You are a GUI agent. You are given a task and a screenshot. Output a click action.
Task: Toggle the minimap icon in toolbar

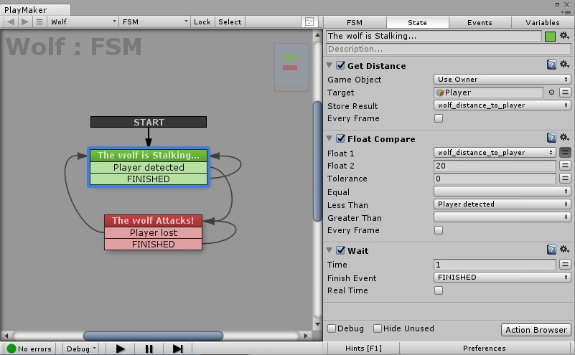coord(309,22)
